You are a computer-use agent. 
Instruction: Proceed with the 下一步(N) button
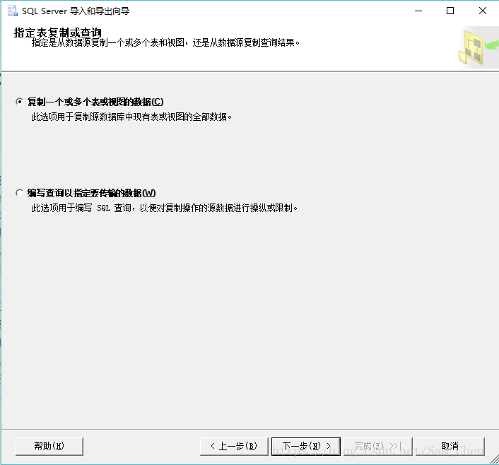coord(306,446)
